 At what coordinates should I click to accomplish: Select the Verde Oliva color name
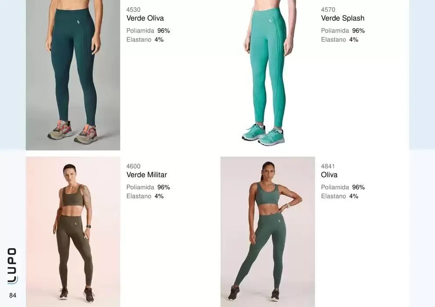click(145, 18)
